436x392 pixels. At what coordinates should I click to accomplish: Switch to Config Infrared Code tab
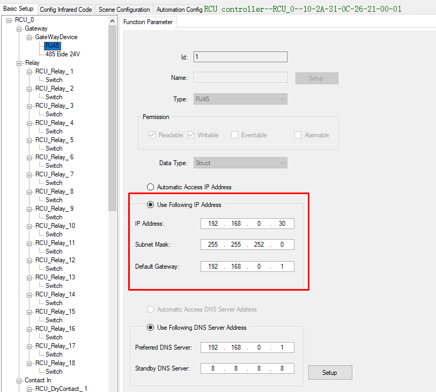pos(66,10)
